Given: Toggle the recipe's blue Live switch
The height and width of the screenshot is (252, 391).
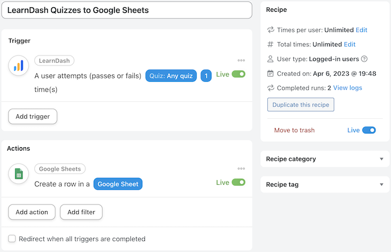Looking at the screenshot, I should point(369,130).
